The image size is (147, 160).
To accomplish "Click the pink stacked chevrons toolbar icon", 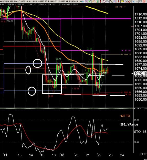I will 86,1.
